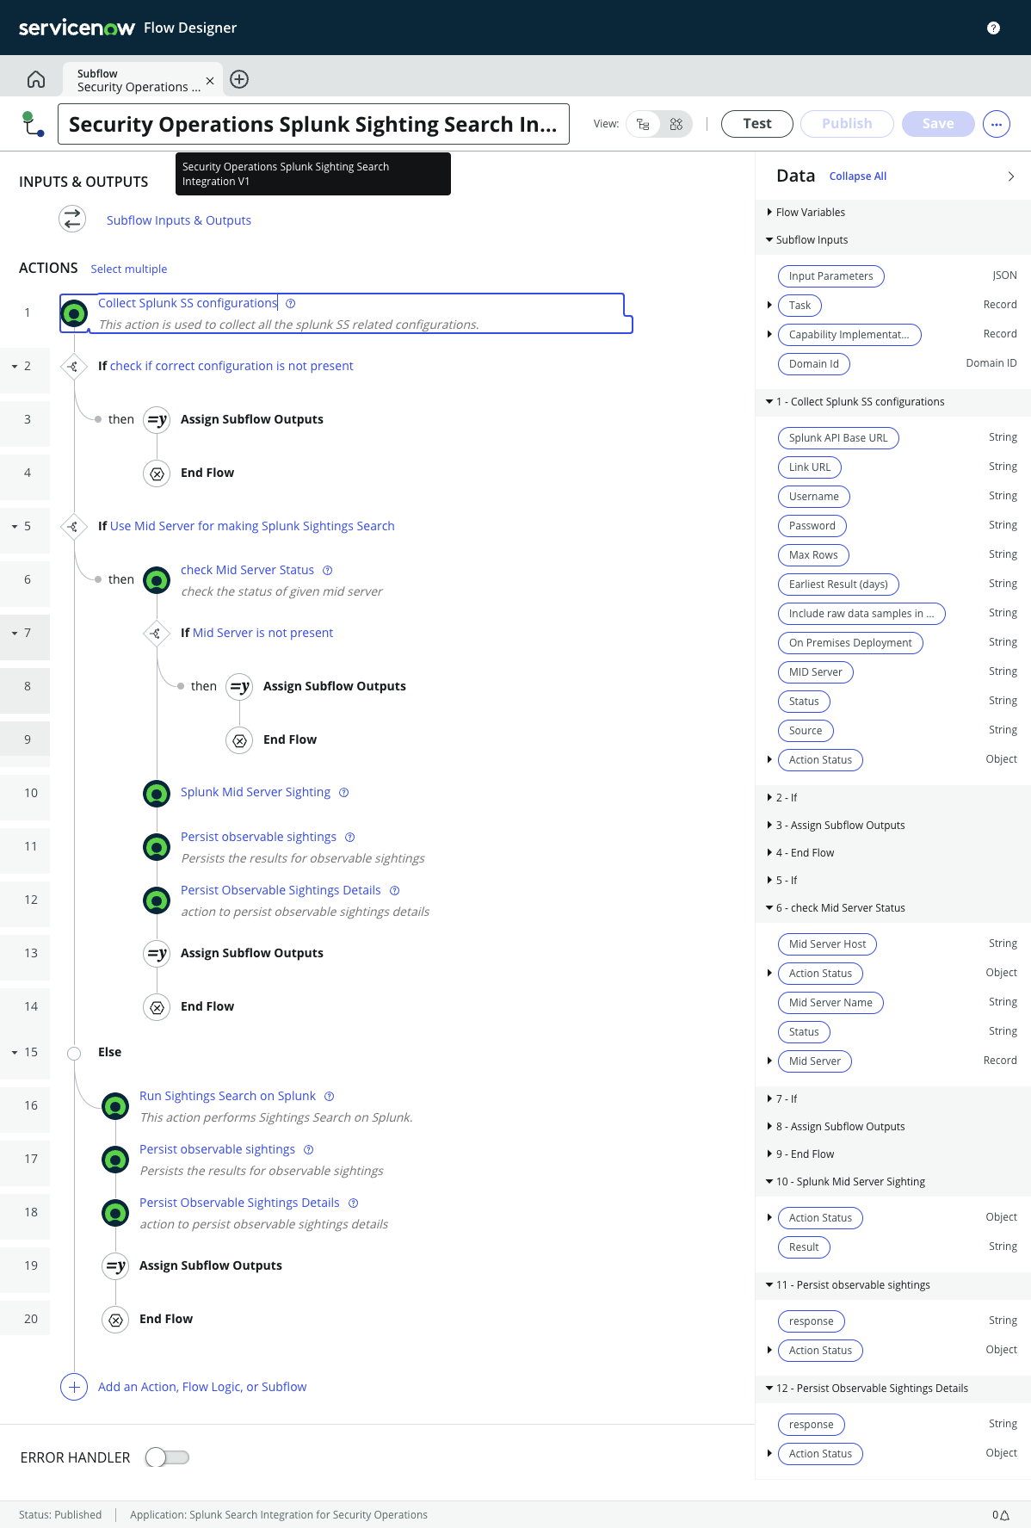Click the Collapse All link
This screenshot has width=1031, height=1528.
858,176
